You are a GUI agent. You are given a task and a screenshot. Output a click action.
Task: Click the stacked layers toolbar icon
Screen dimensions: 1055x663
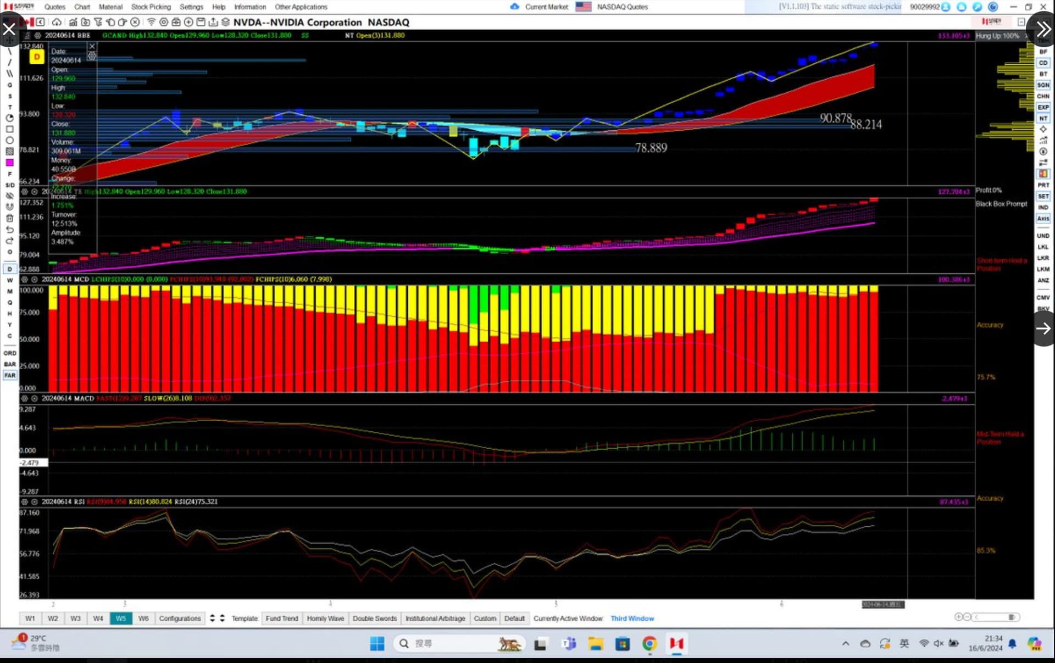[225, 22]
